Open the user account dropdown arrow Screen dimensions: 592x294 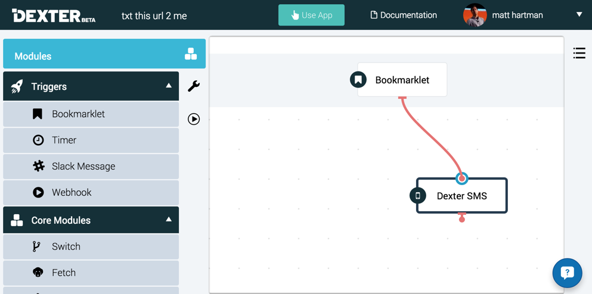[579, 15]
